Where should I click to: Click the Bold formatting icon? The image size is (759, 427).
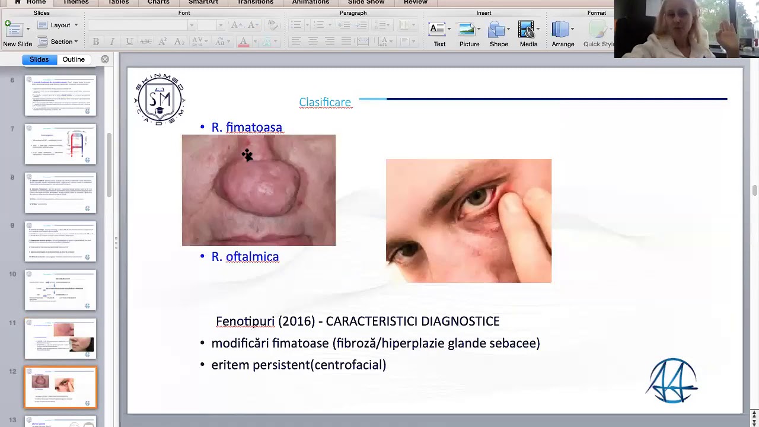95,42
